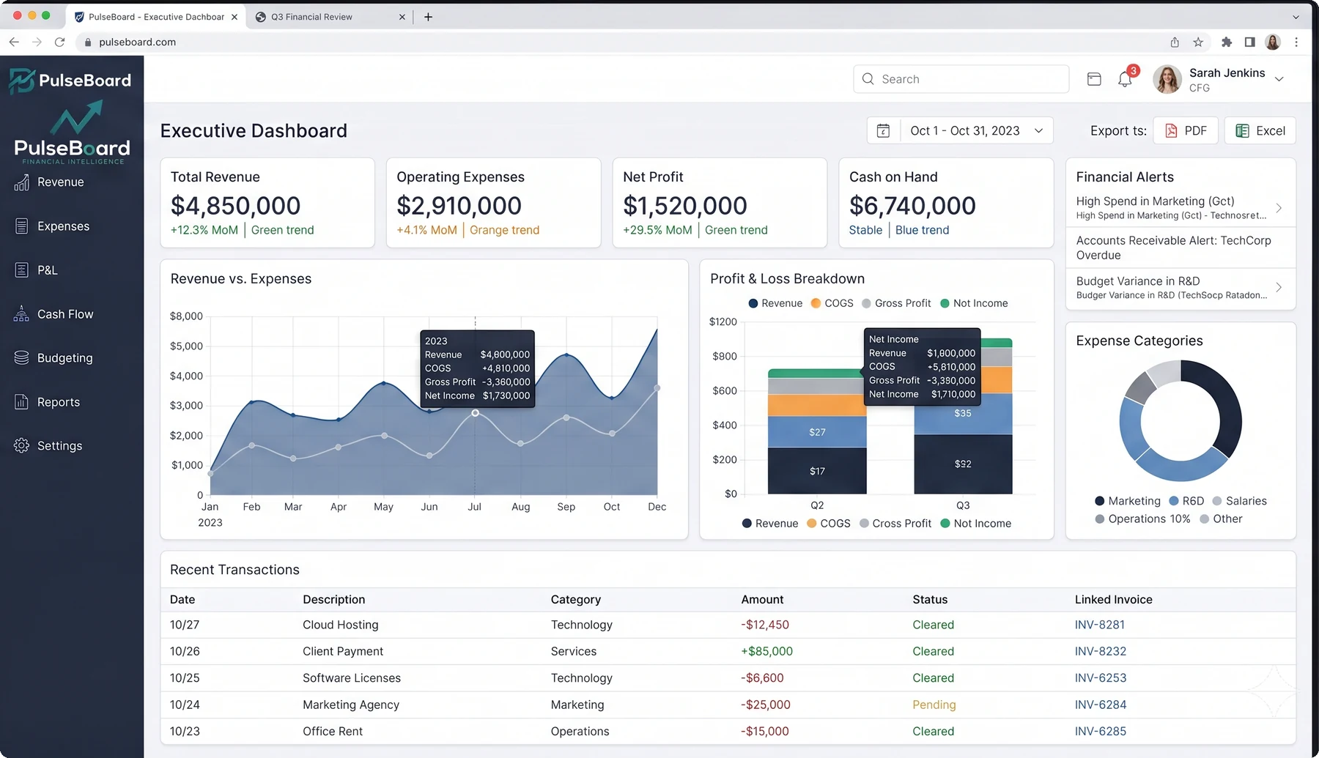This screenshot has width=1319, height=758.
Task: Toggle the browser side panel icon
Action: [1250, 42]
